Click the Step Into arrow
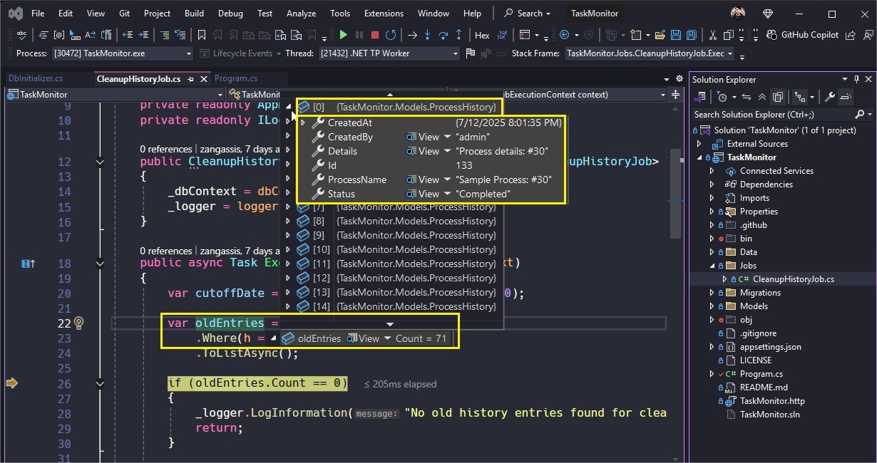Screen dimensions: 877x463 (428, 35)
